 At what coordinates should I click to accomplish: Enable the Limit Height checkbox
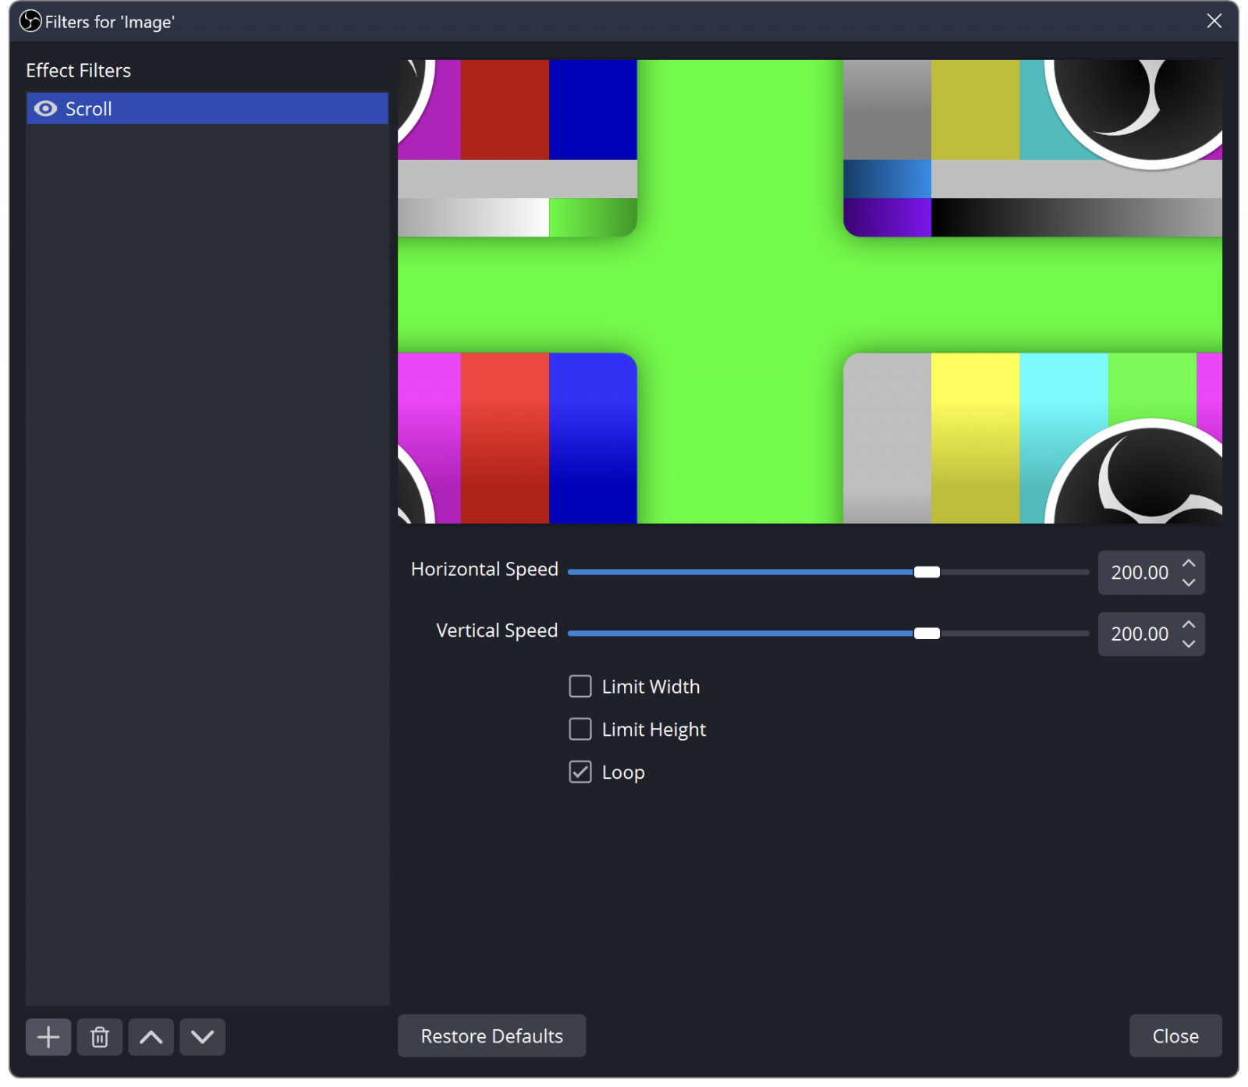[x=580, y=730]
